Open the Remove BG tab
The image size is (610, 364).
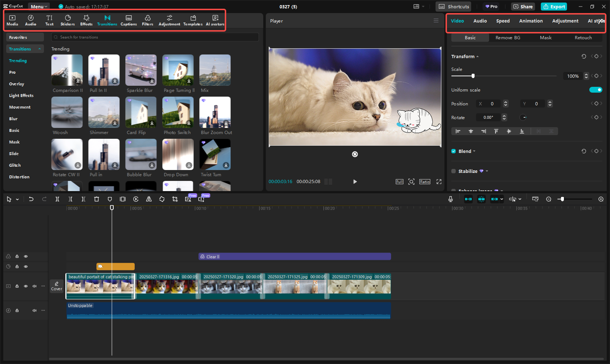(508, 38)
